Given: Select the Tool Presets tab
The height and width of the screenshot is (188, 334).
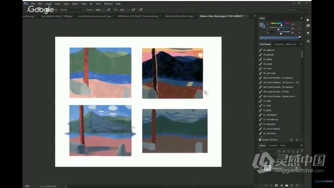Looking at the screenshot, I should click(265, 44).
